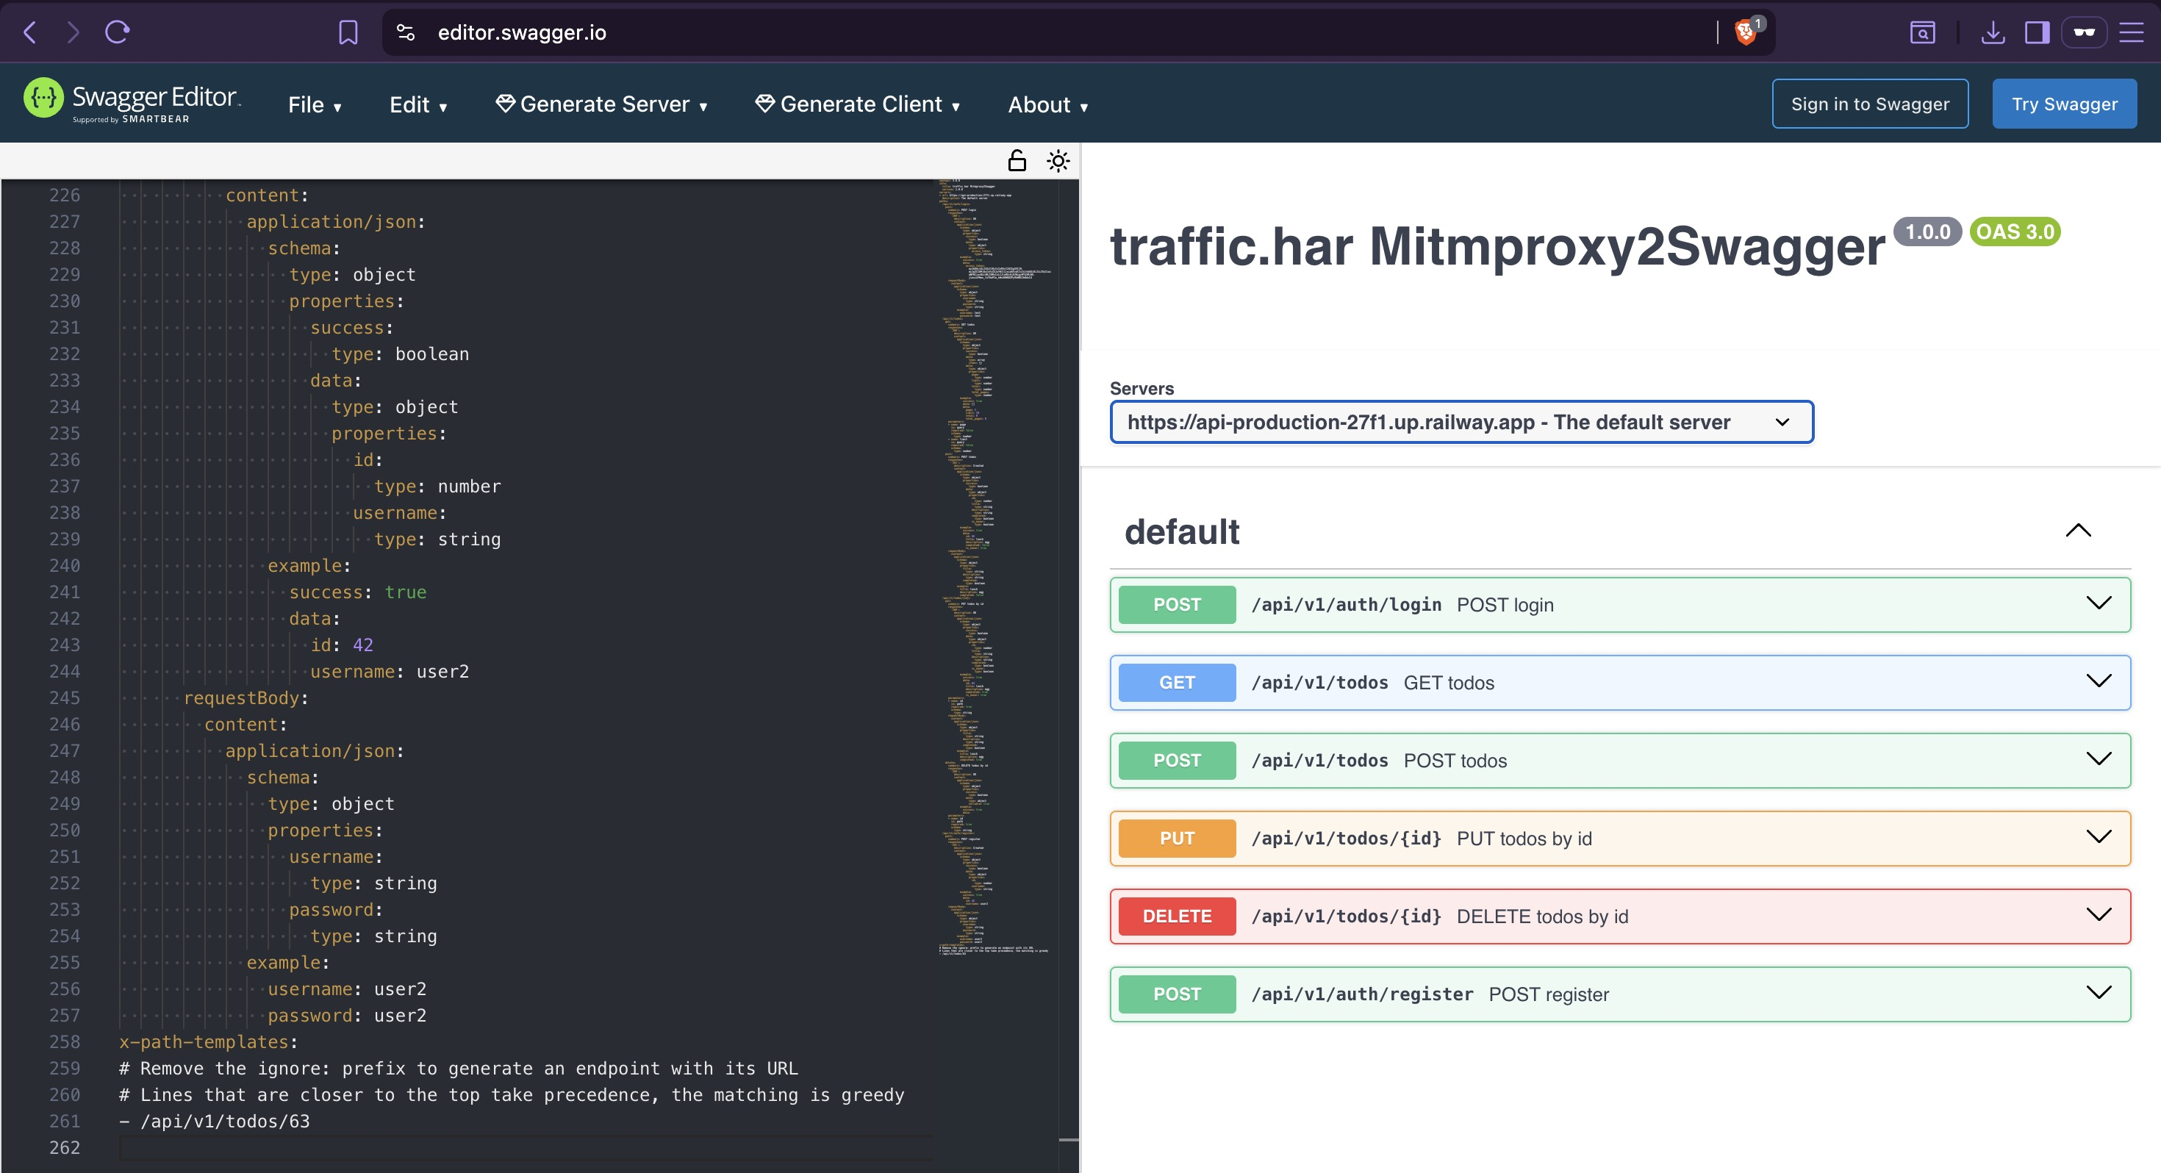This screenshot has height=1173, width=2161.
Task: Click the default section heading
Action: 1182,532
